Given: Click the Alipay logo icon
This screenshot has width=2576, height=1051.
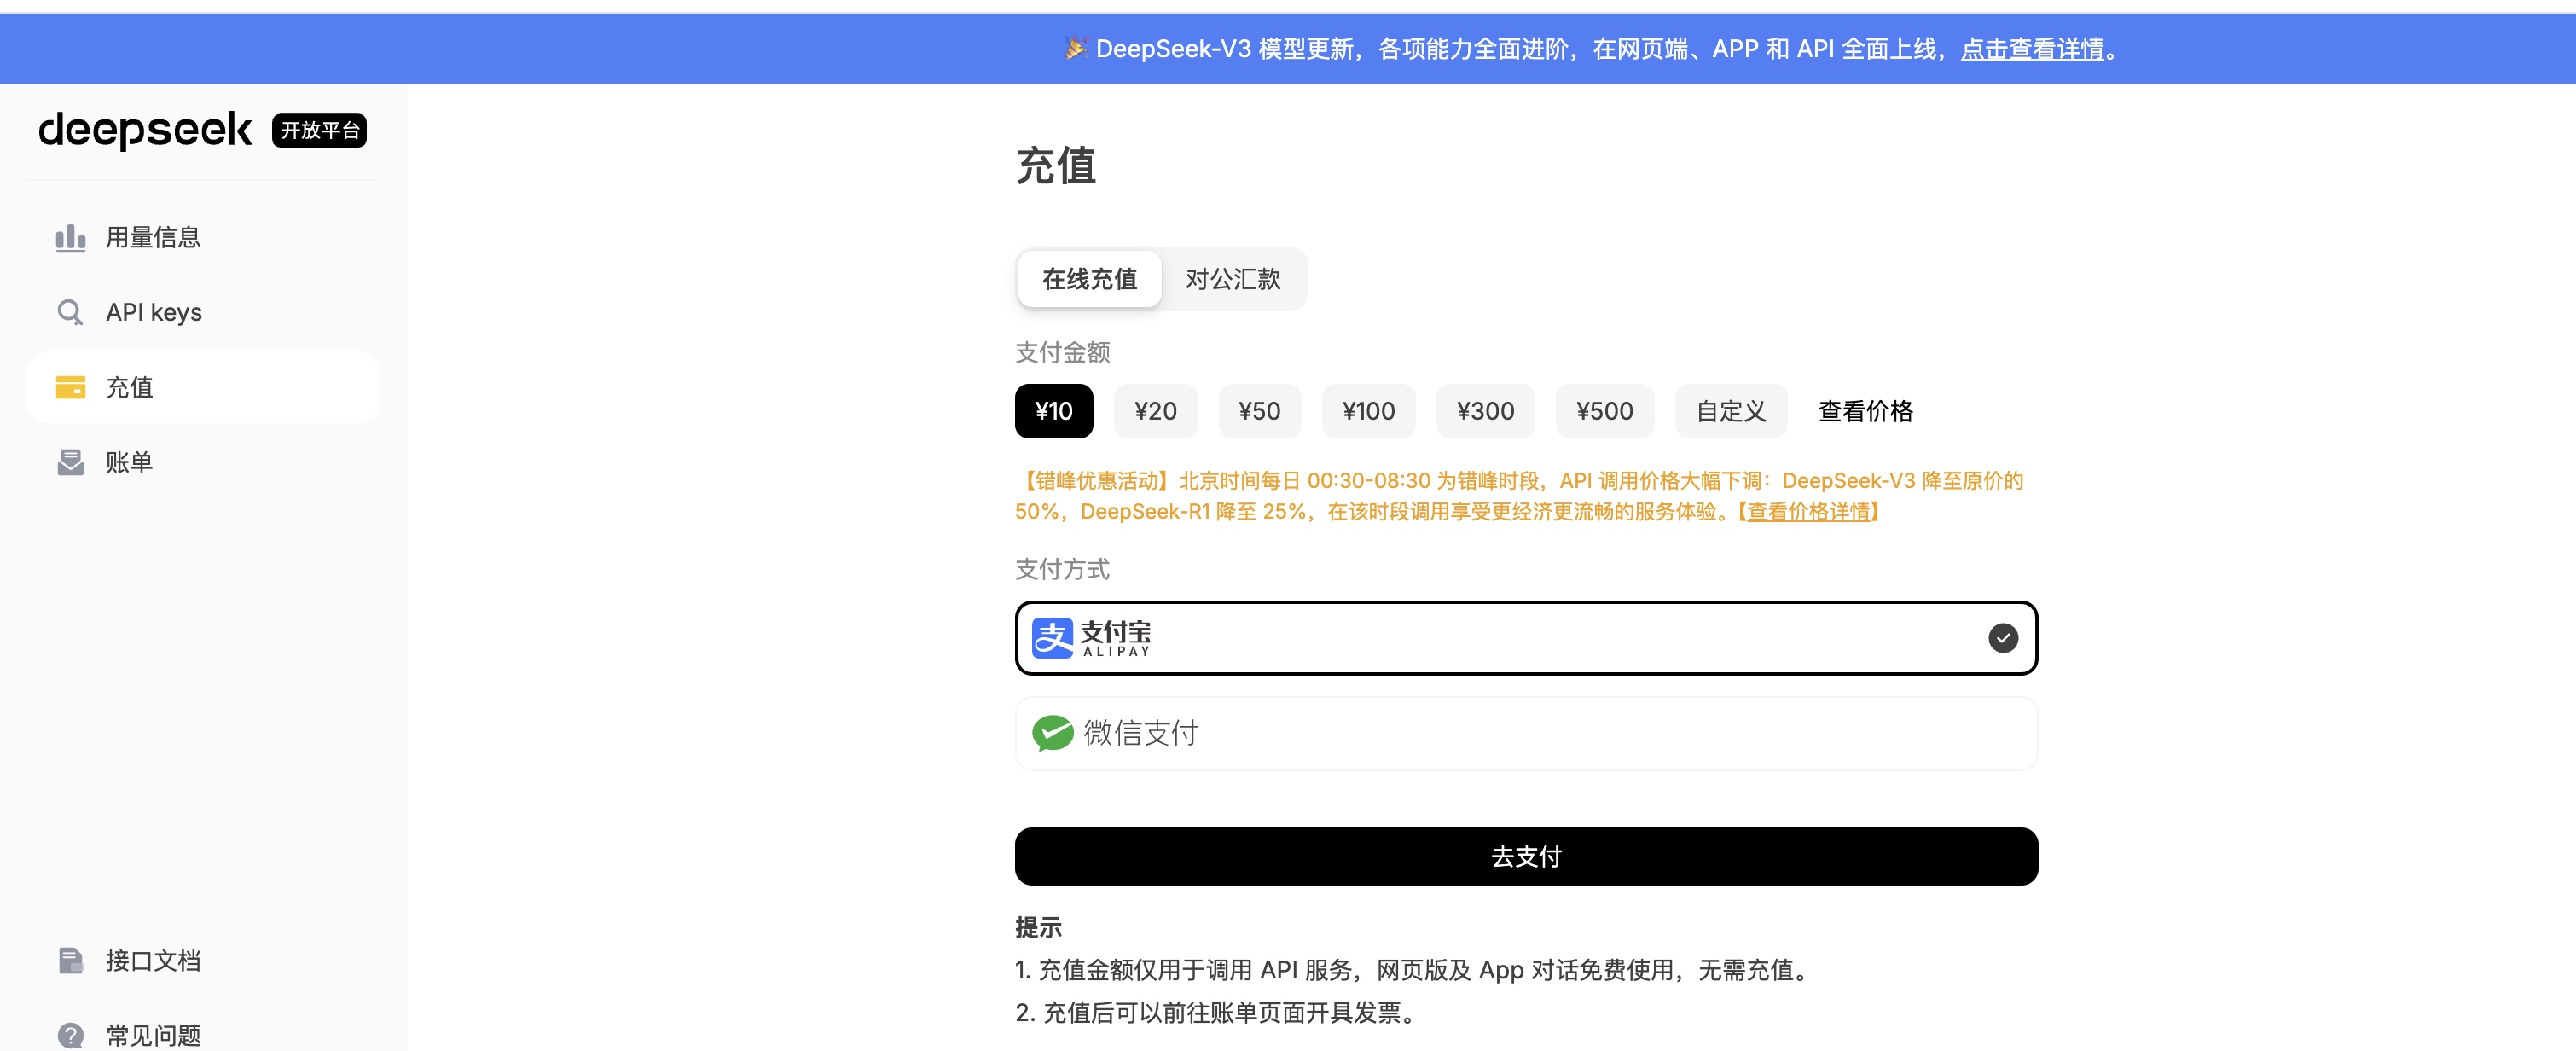Looking at the screenshot, I should 1052,638.
